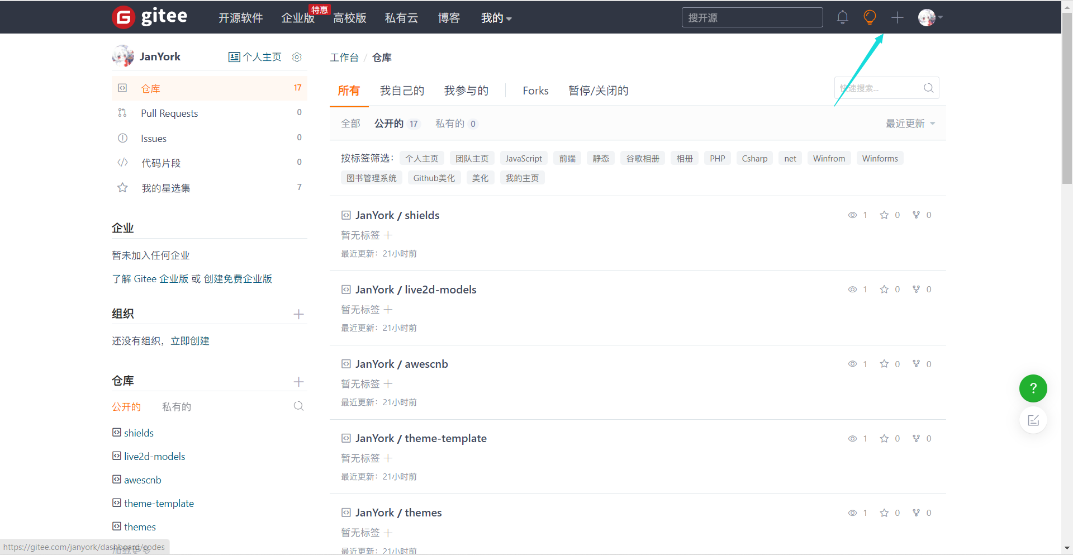Image resolution: width=1073 pixels, height=555 pixels.
Task: Click fork icon for shields repo
Action: (x=916, y=215)
